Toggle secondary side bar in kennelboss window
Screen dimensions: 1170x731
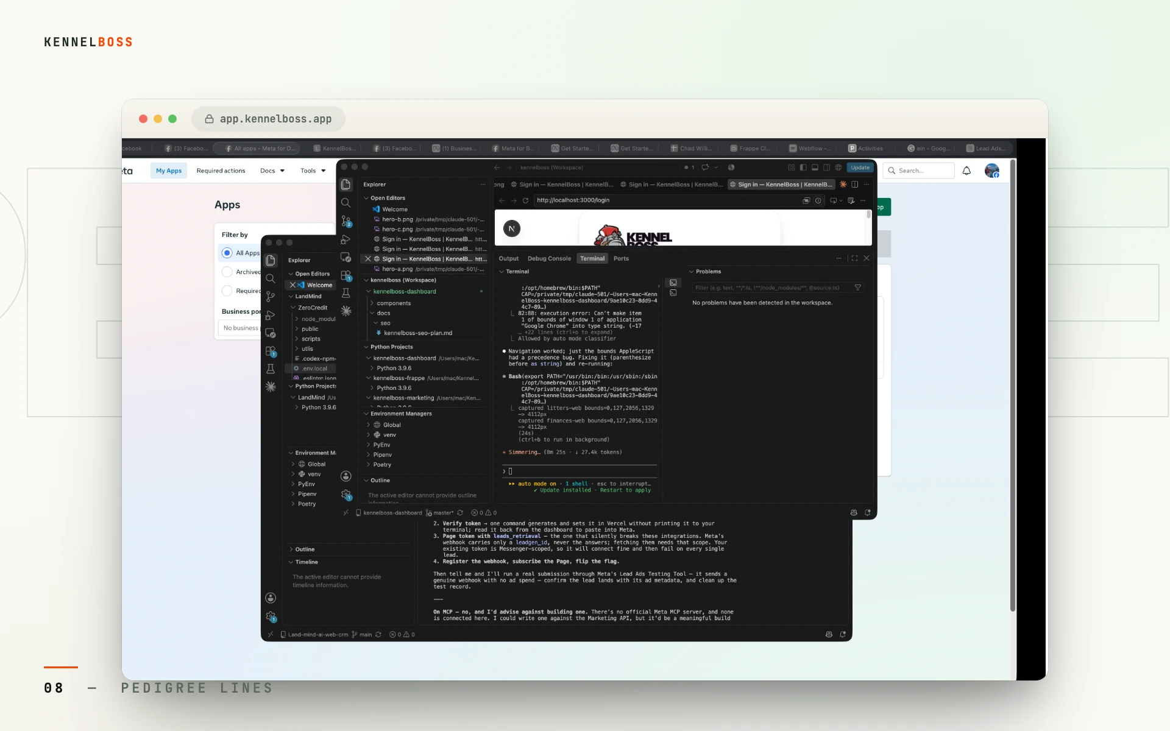point(826,168)
